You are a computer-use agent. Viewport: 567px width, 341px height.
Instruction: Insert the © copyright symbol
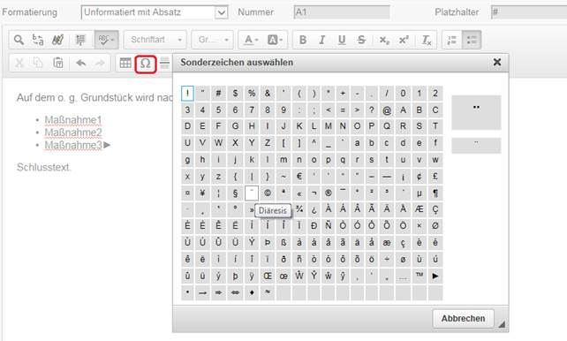pyautogui.click(x=268, y=193)
